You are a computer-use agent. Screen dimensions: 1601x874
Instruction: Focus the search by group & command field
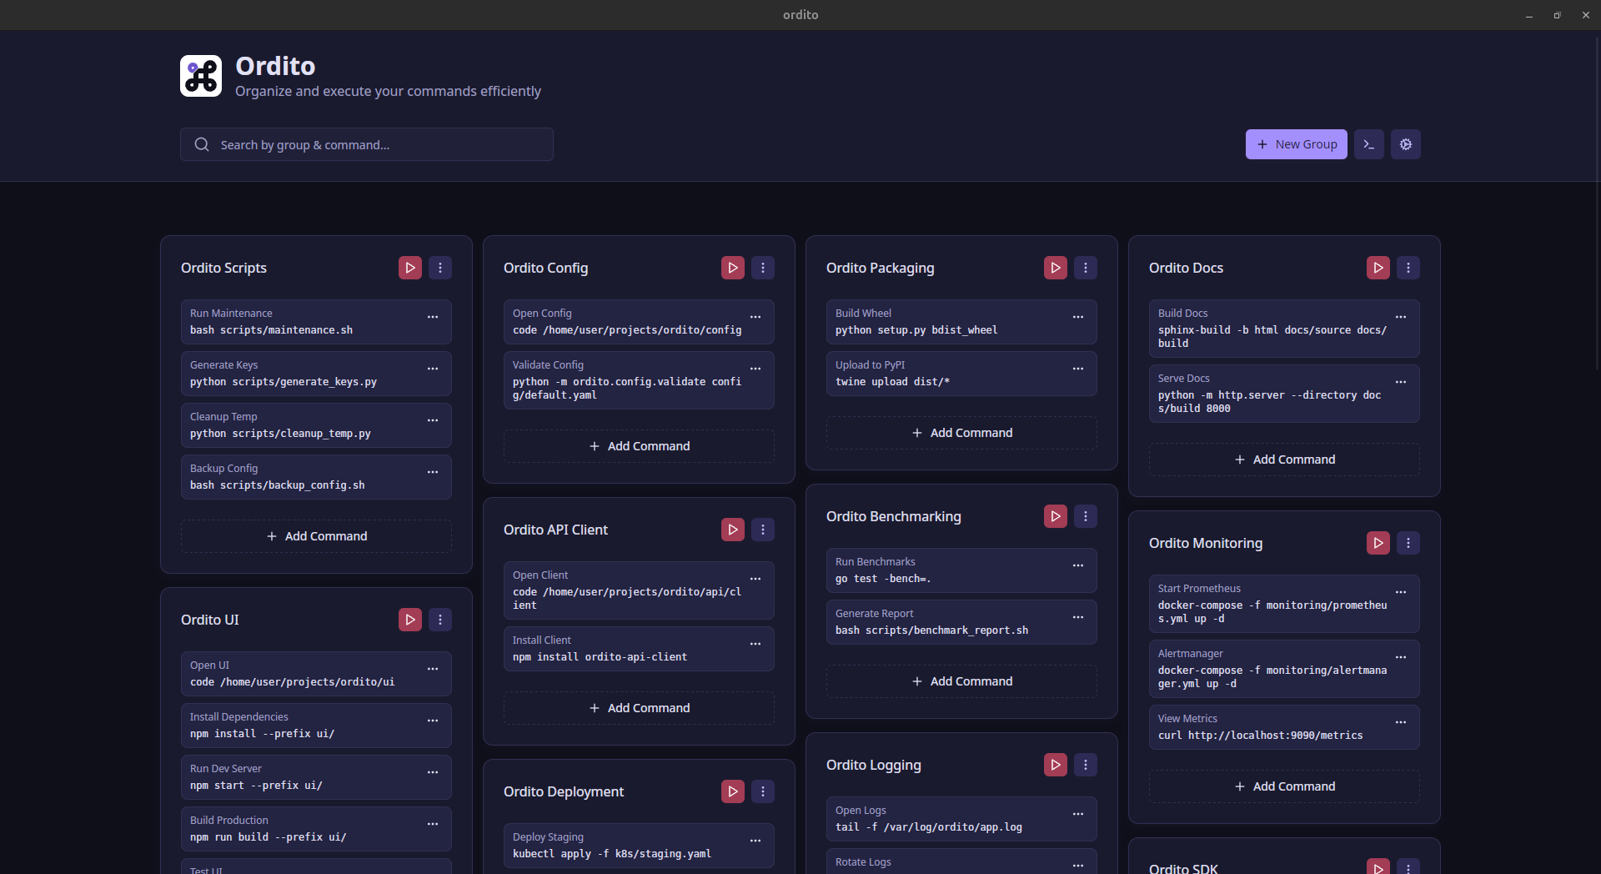tap(367, 144)
